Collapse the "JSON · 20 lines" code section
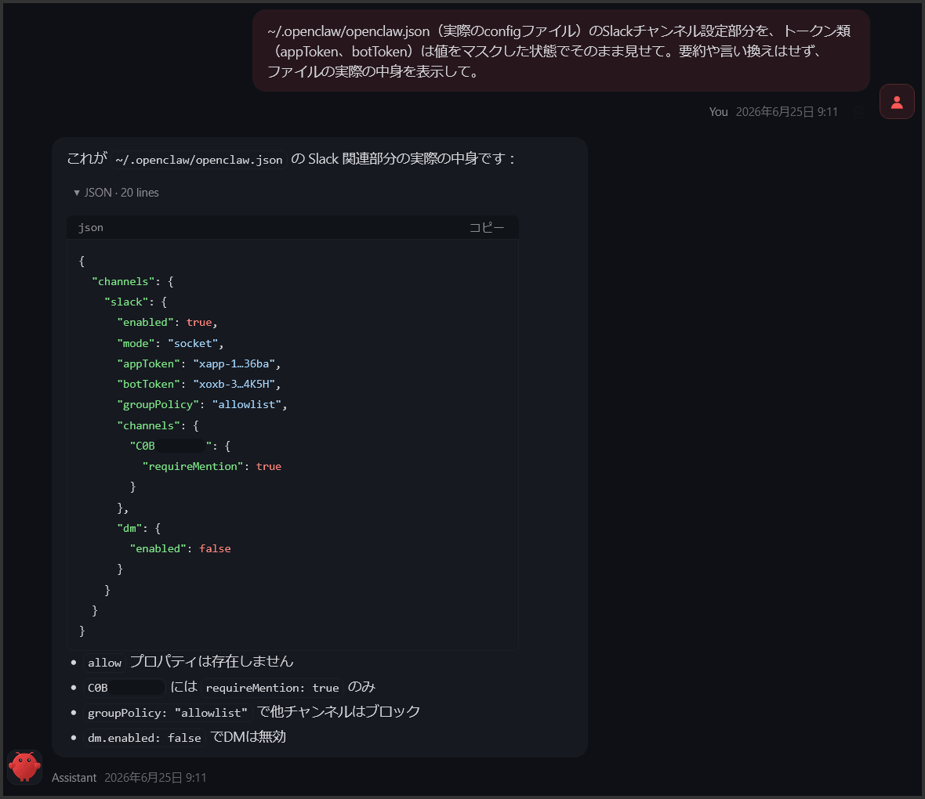The width and height of the screenshot is (925, 799). [116, 193]
